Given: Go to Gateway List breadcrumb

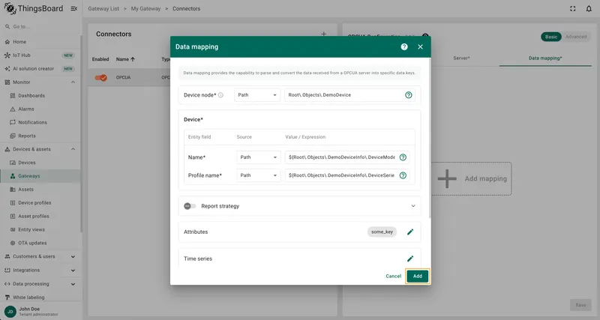Looking at the screenshot, I should click(103, 8).
